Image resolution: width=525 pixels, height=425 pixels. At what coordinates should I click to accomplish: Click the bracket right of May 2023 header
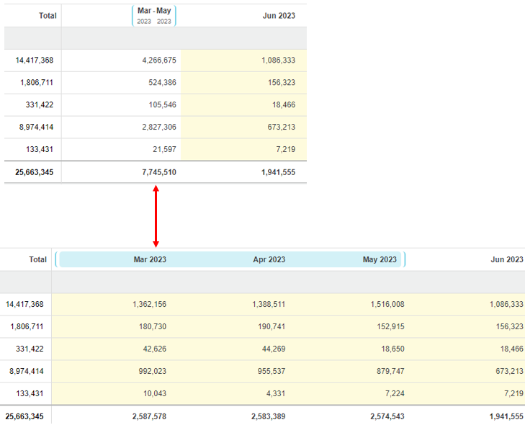click(405, 259)
